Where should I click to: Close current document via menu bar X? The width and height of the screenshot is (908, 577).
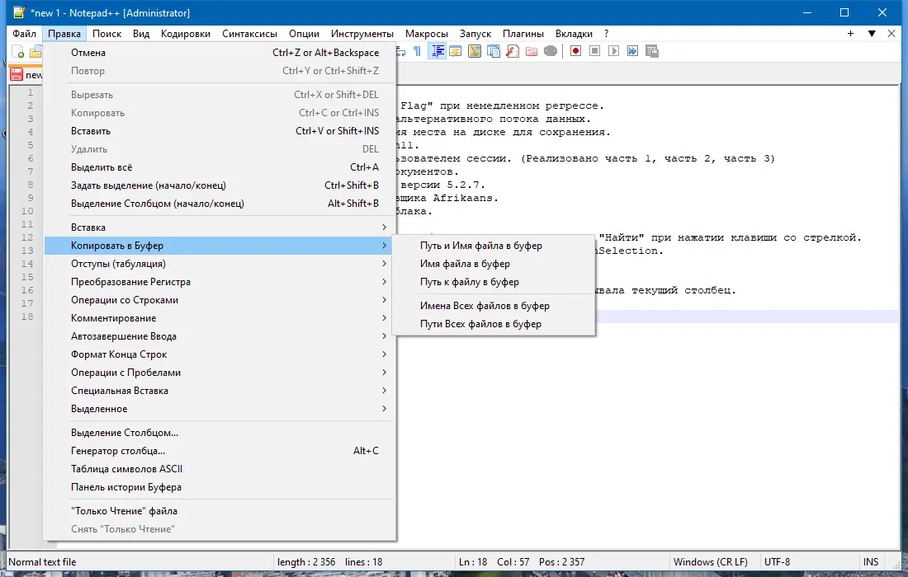pos(891,34)
